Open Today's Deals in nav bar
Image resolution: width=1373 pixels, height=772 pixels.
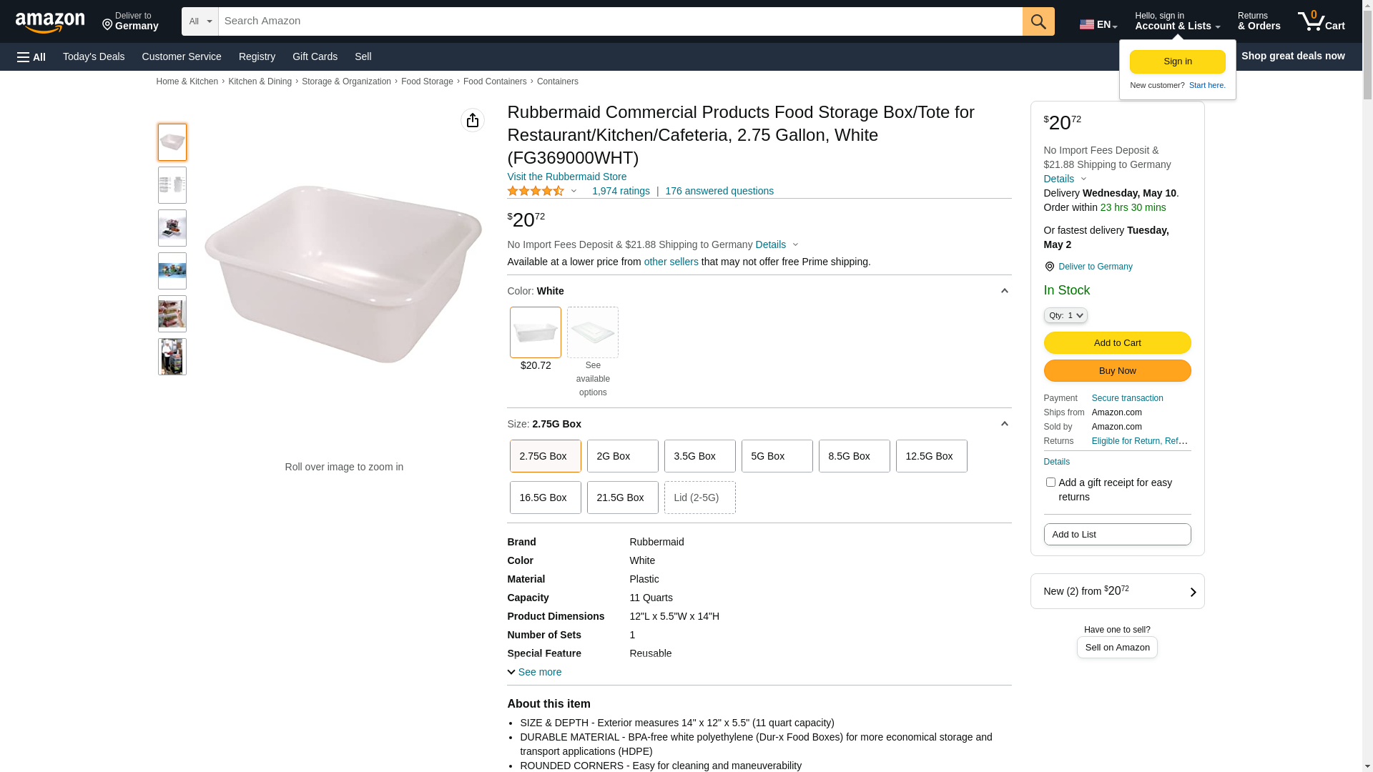(94, 56)
